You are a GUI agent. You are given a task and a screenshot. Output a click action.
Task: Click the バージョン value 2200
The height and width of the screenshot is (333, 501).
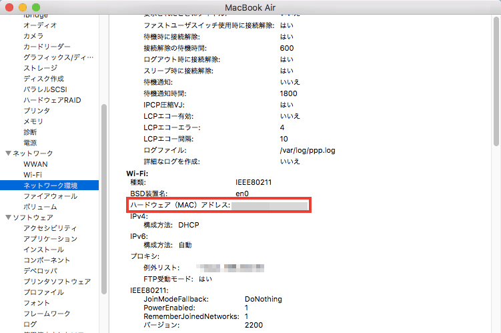coord(254,325)
